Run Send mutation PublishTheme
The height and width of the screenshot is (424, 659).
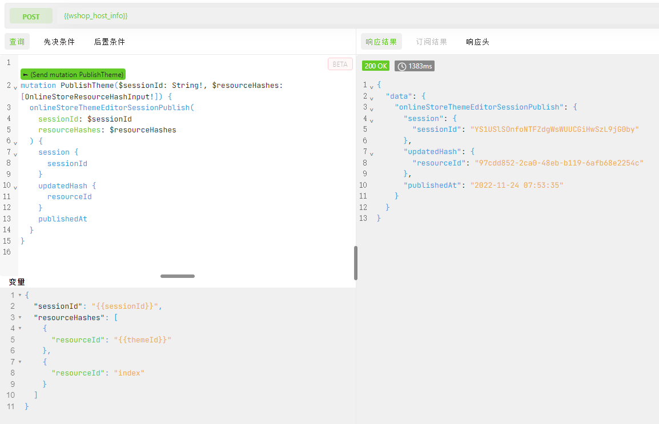tap(73, 75)
